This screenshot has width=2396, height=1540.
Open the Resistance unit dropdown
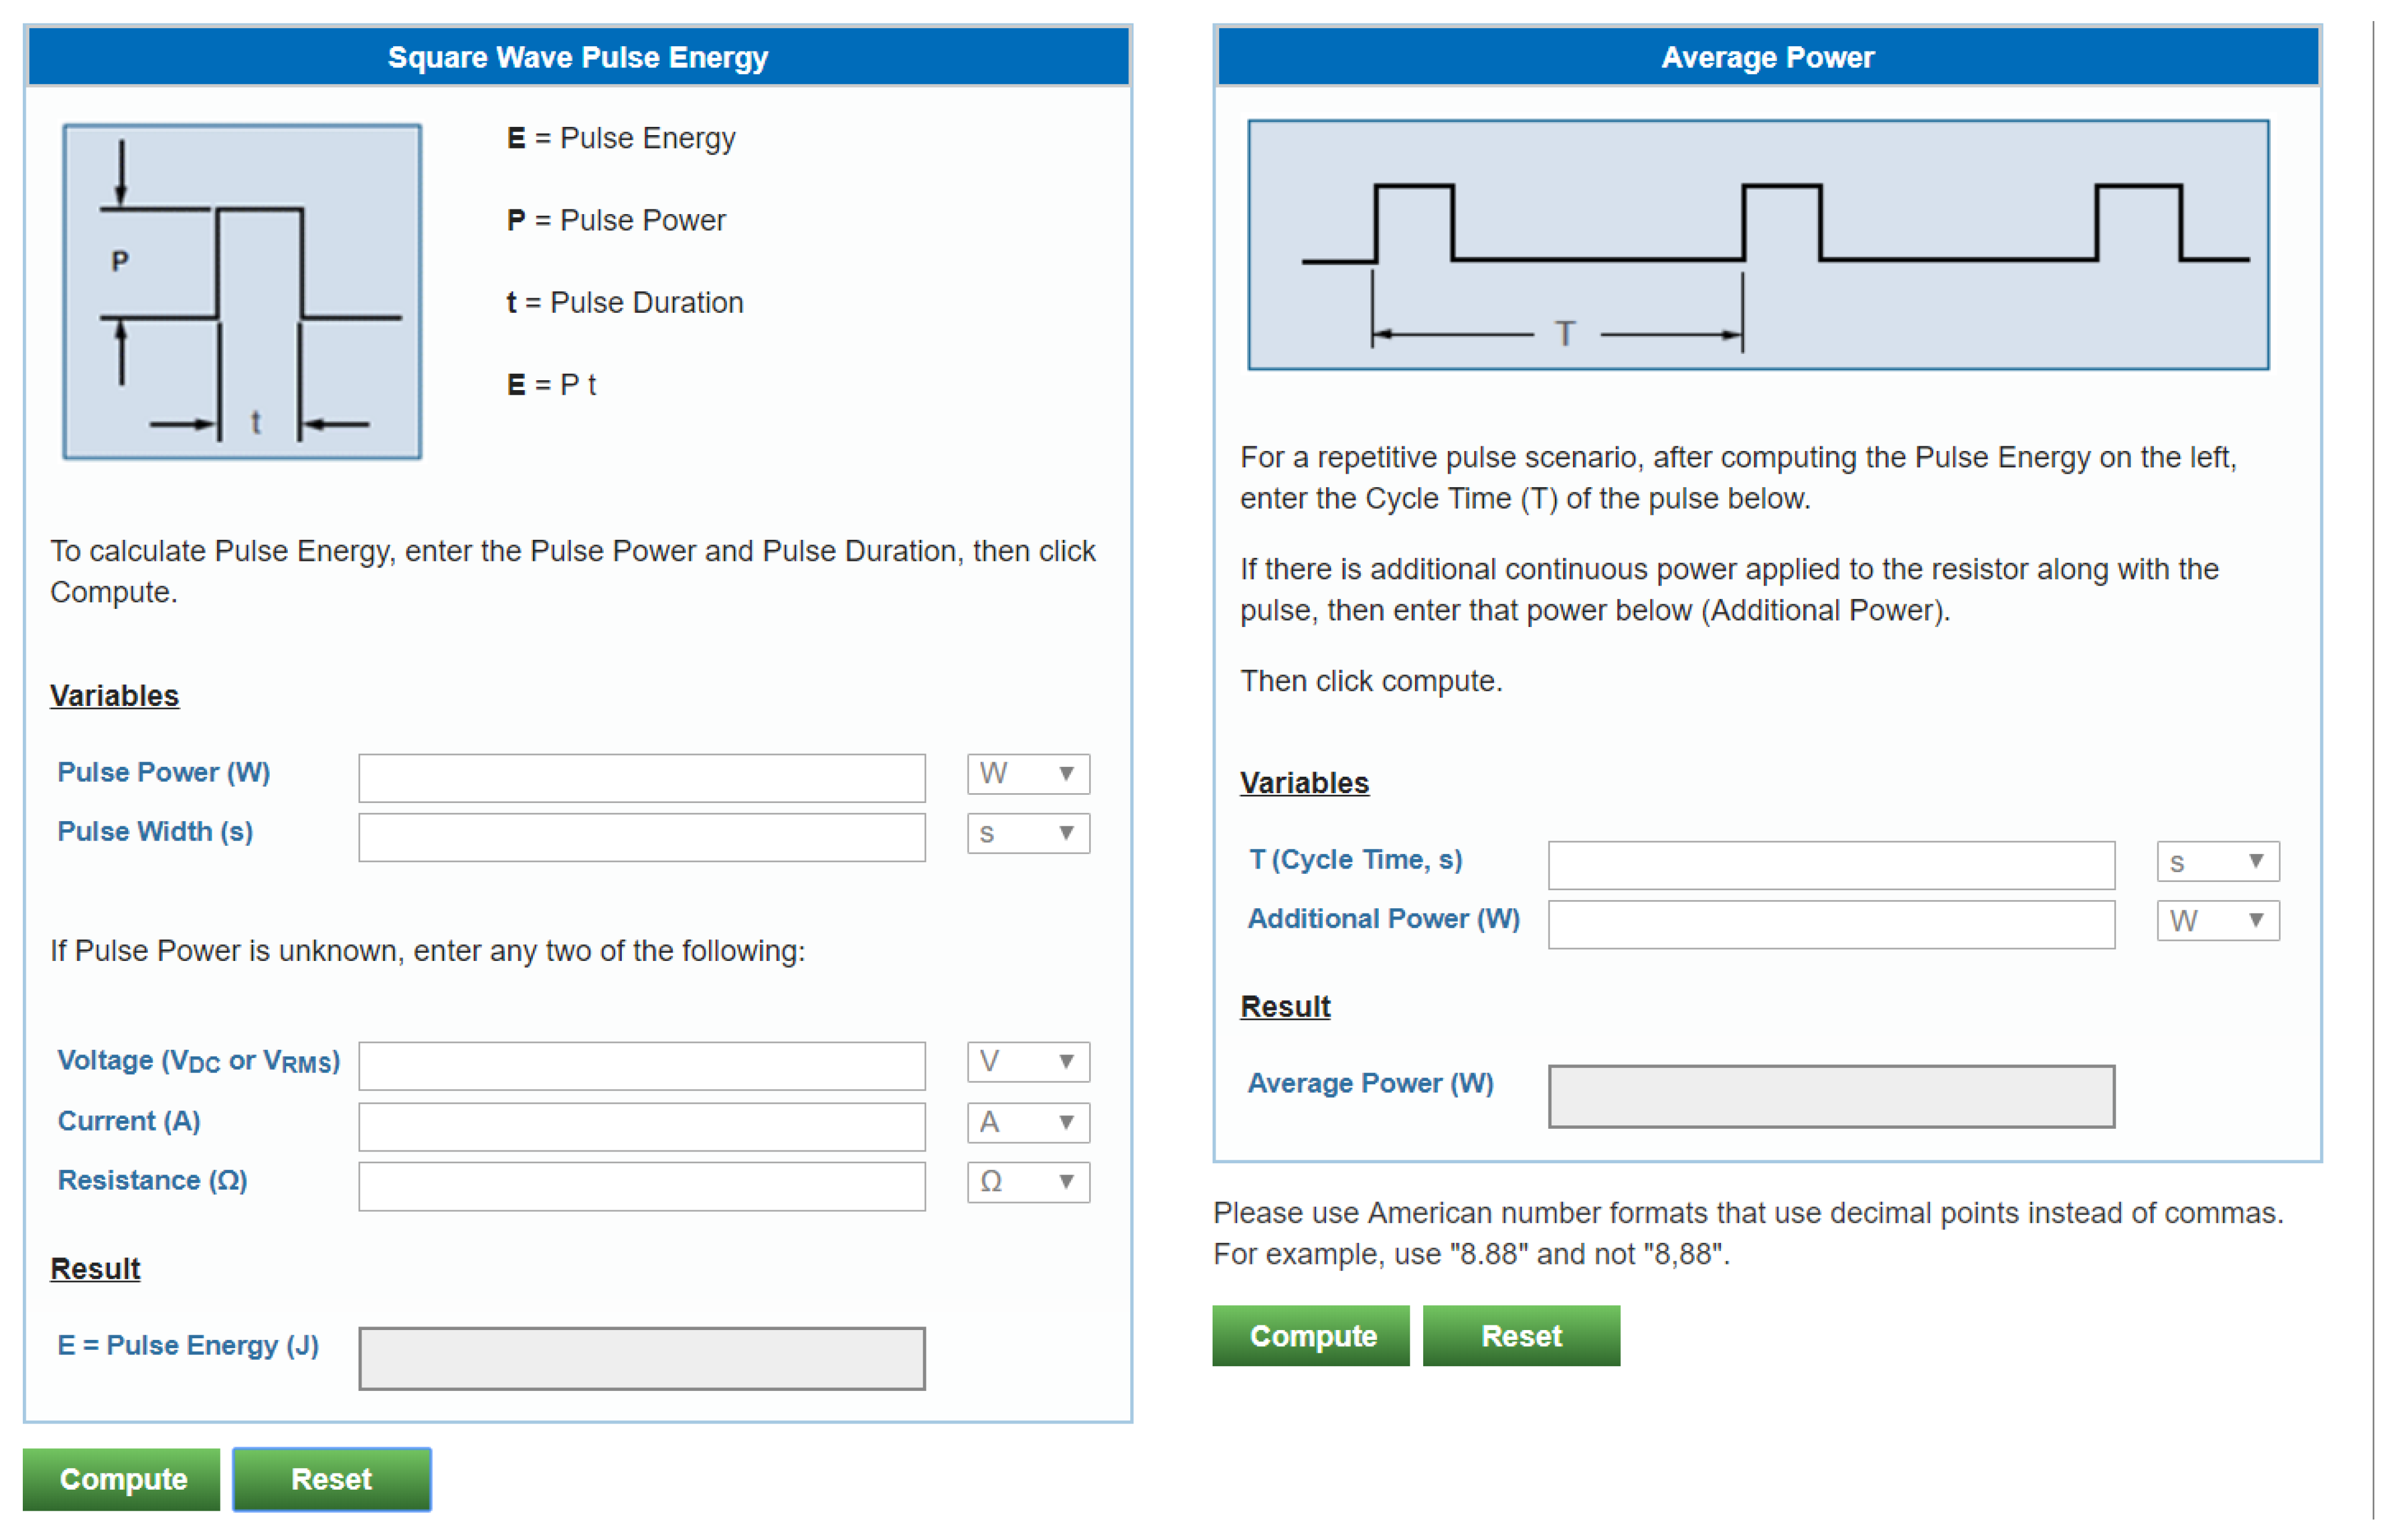1027,1181
